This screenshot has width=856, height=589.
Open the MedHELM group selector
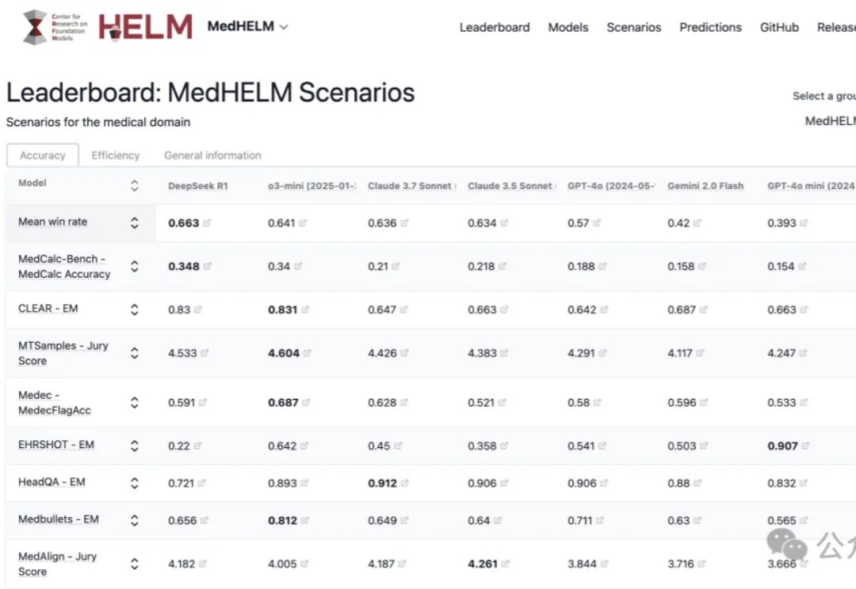click(x=830, y=121)
